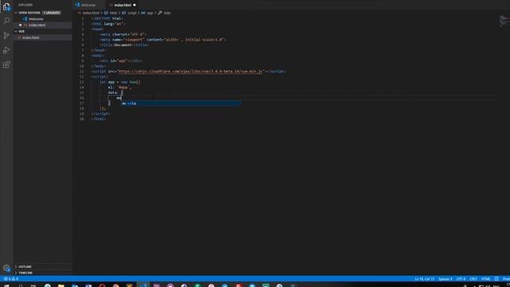Change encoding via UTF-8 status item
510x287 pixels.
[461, 279]
